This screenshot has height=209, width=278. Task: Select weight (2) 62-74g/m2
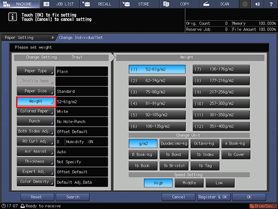coord(157,81)
